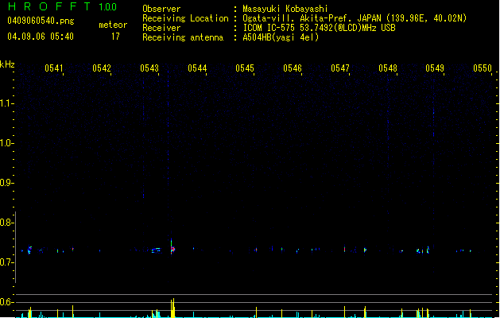The height and width of the screenshot is (318, 500).
Task: Select the filename 0409060540.png
Action: click(41, 21)
